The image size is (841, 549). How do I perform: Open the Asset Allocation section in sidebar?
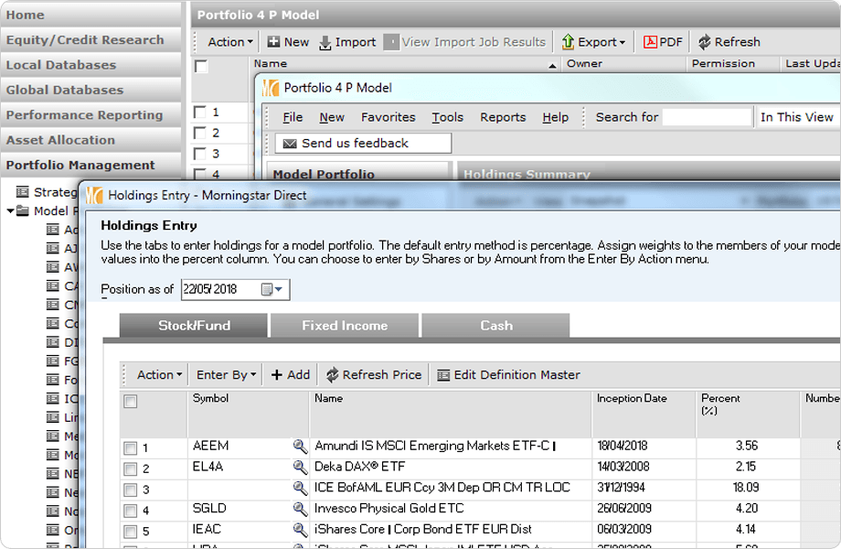pyautogui.click(x=60, y=140)
